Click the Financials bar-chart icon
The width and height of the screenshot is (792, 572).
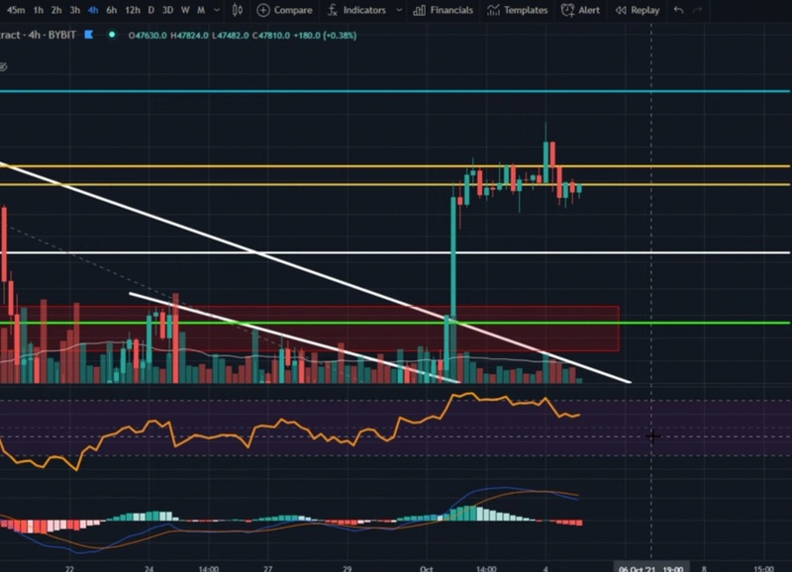419,10
